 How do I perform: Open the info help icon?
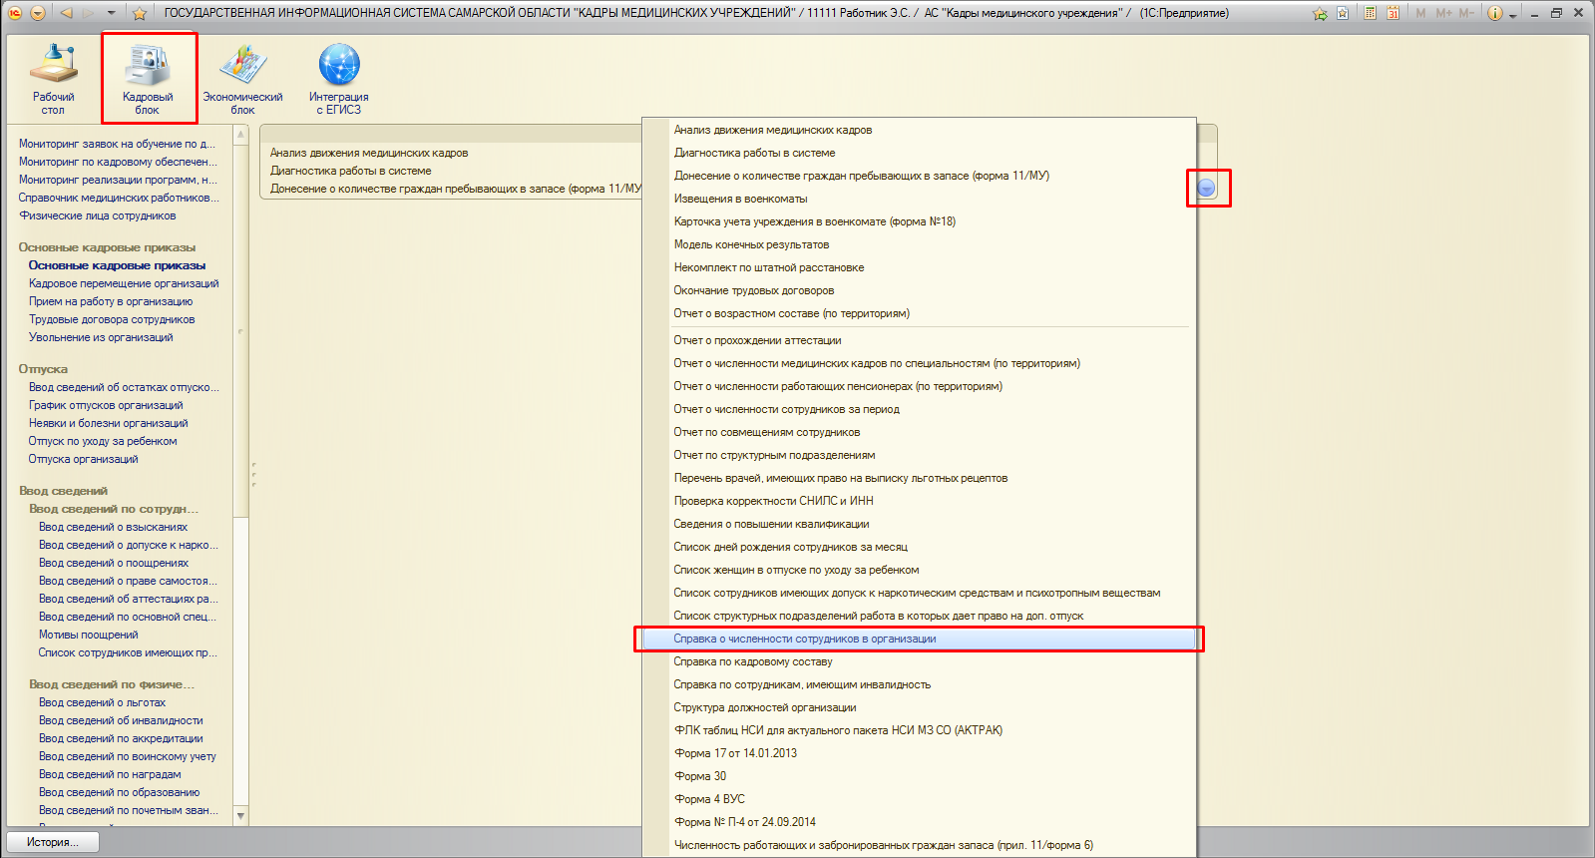pyautogui.click(x=1493, y=13)
